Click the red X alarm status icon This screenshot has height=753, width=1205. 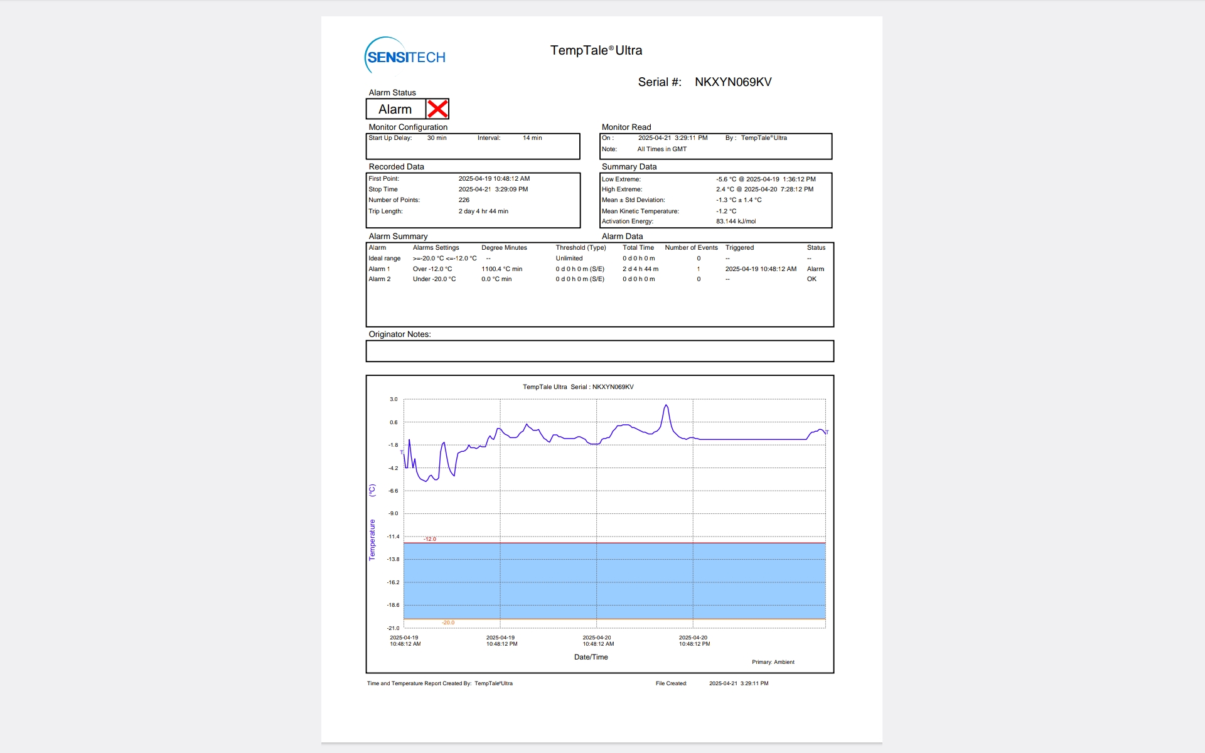[437, 109]
